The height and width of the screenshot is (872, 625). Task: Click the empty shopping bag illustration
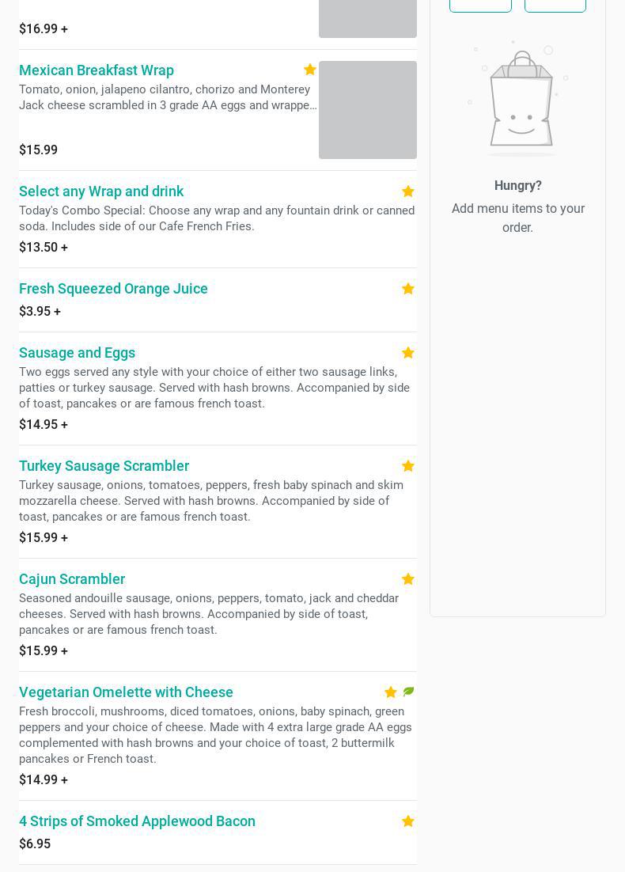[x=518, y=99]
